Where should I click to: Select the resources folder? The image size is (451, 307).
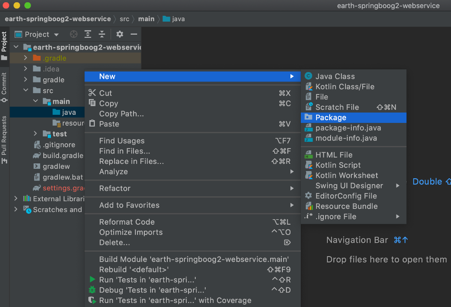click(x=69, y=123)
